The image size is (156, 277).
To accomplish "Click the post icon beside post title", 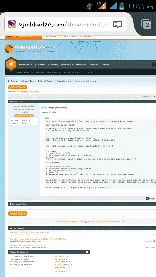I will point(43,107).
